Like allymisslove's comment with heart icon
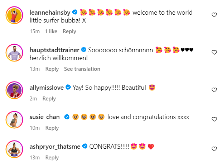 214,90
